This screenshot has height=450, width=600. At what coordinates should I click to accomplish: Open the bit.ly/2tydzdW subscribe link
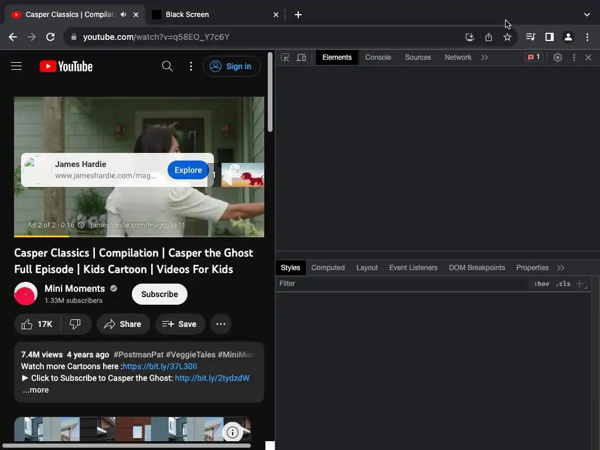[x=212, y=378]
